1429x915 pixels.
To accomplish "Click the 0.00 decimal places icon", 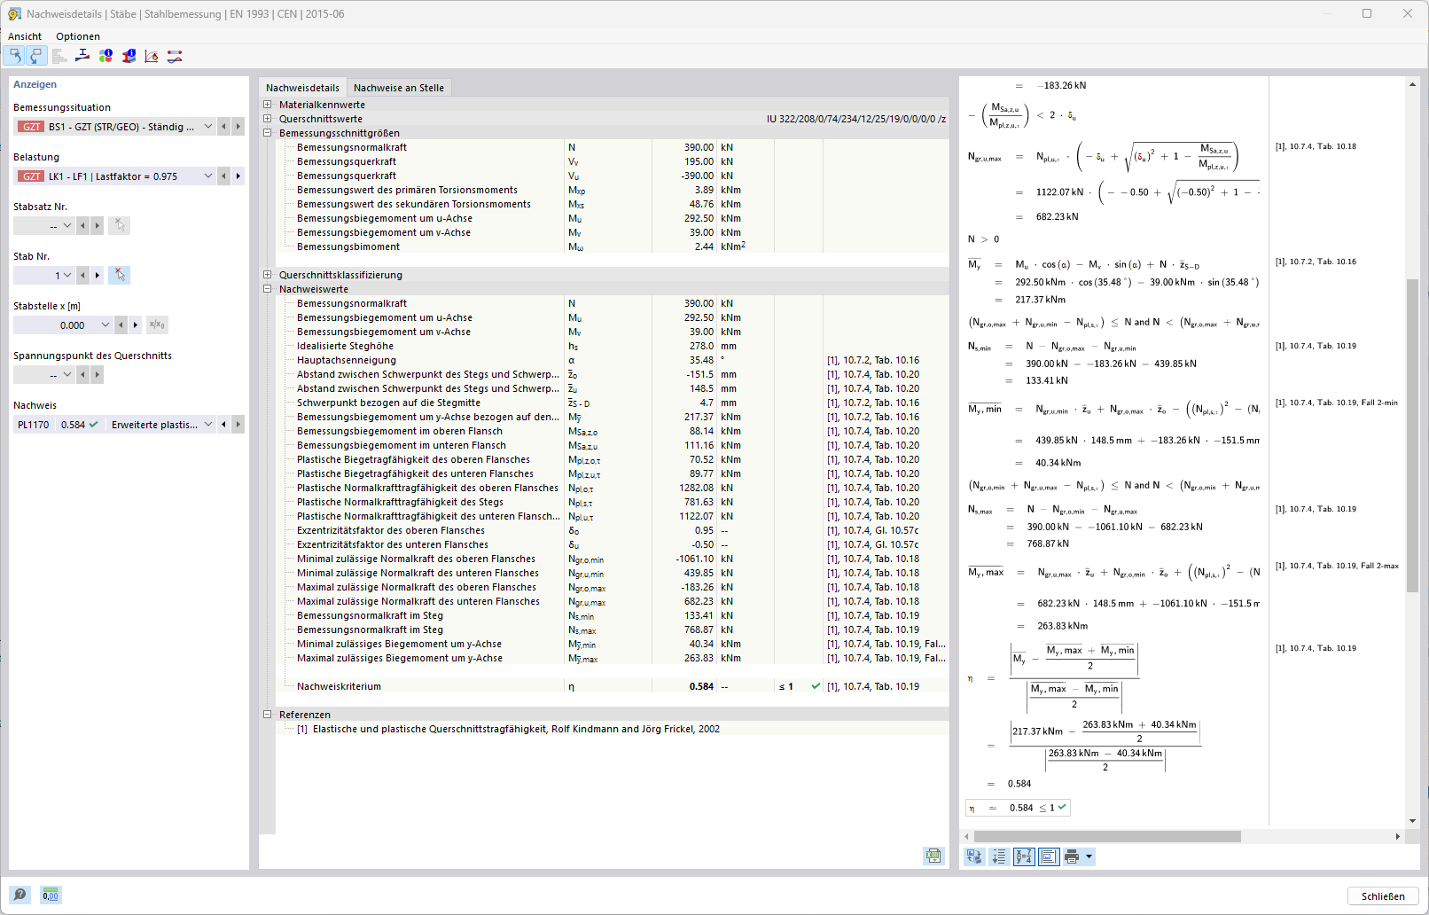I will 51,895.
